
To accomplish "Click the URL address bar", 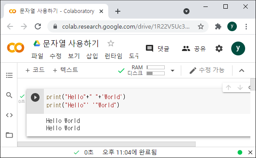I will (126, 26).
